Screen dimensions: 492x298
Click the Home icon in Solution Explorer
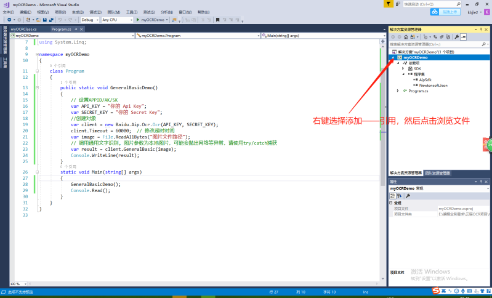tap(406, 37)
